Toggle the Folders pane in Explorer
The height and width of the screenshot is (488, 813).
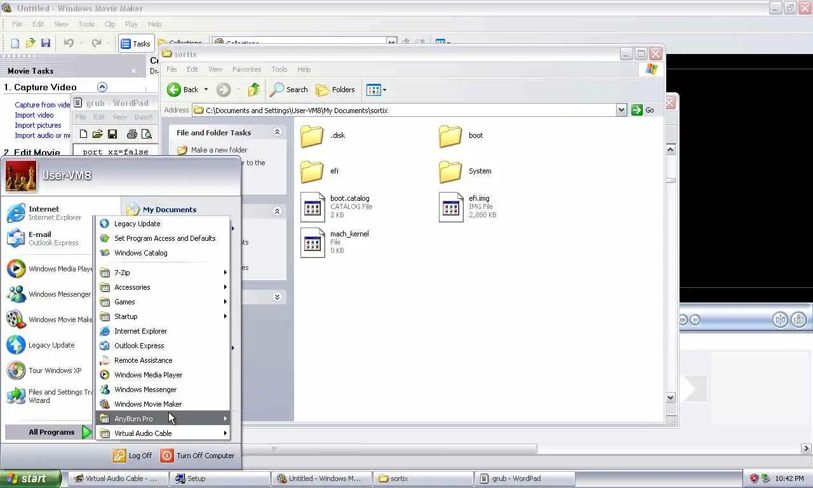pyautogui.click(x=335, y=90)
